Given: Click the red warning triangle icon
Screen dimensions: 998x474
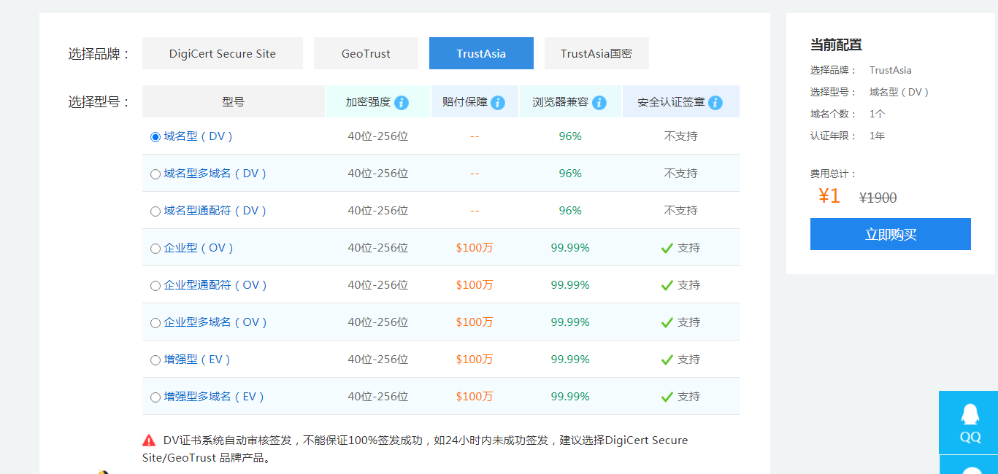Looking at the screenshot, I should point(149,440).
